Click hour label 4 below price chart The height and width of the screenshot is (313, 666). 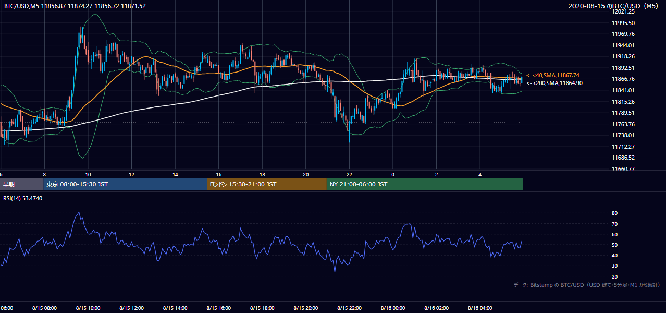point(480,175)
